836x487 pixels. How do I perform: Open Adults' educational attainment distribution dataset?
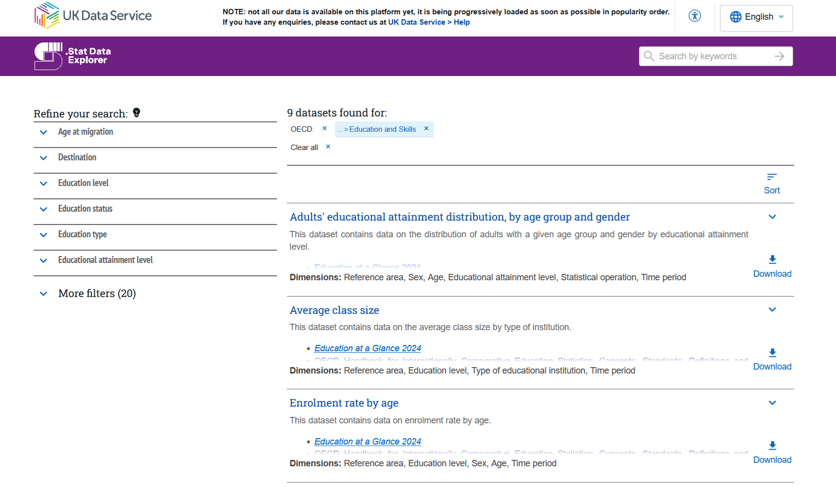(460, 217)
